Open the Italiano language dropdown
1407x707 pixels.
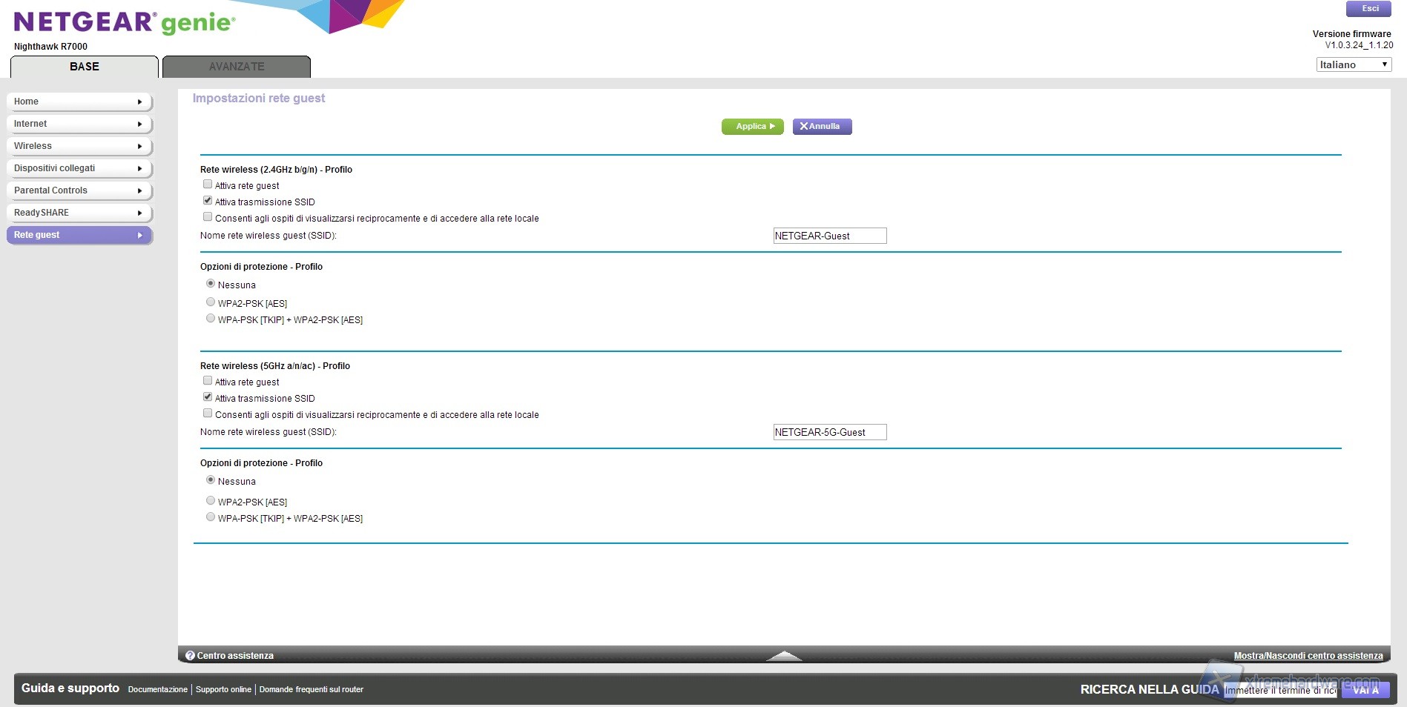(x=1353, y=64)
